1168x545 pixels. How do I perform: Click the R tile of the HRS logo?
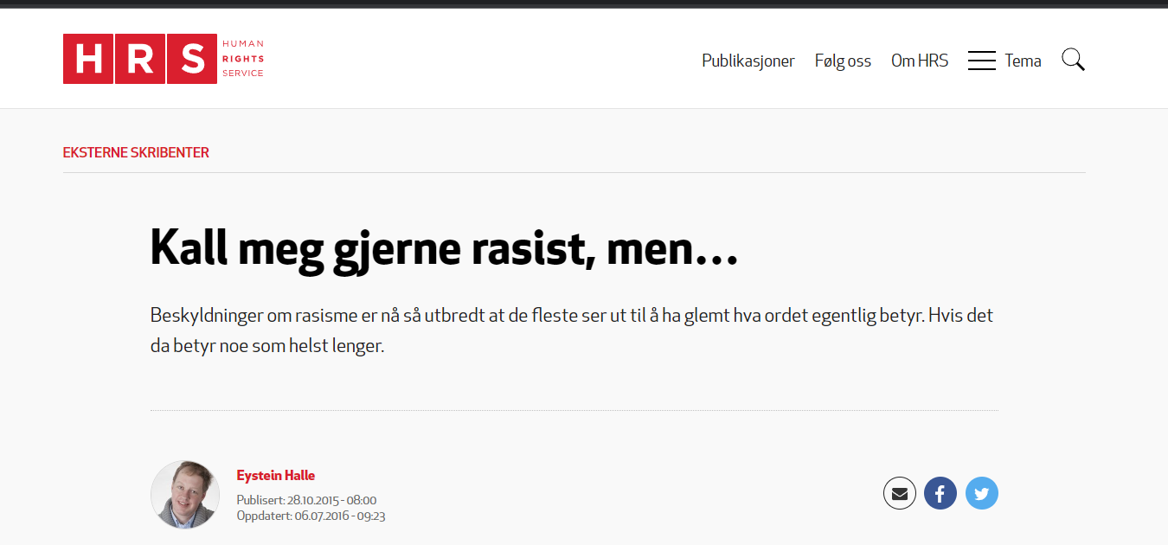[x=139, y=59]
